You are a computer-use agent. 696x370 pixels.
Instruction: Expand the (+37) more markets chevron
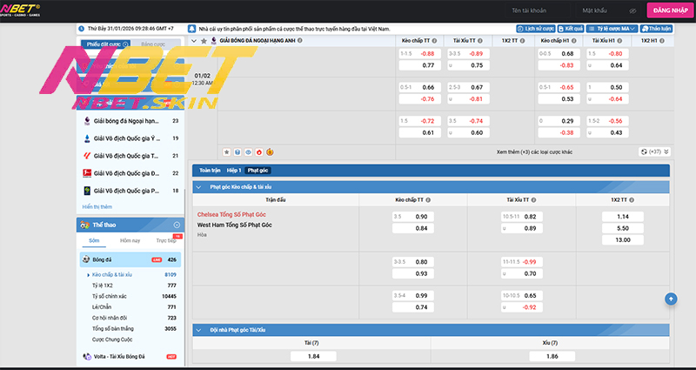665,151
